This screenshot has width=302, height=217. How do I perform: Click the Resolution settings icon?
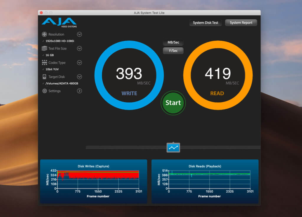coord(45,34)
